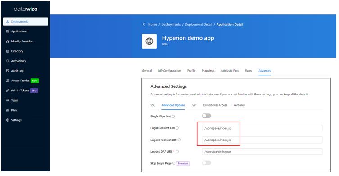Open the Conditional Access sub-tab
The width and height of the screenshot is (339, 176).
pos(215,105)
